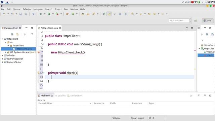Click the warning marker on line 12
The image size is (215, 121).
(x=38, y=73)
